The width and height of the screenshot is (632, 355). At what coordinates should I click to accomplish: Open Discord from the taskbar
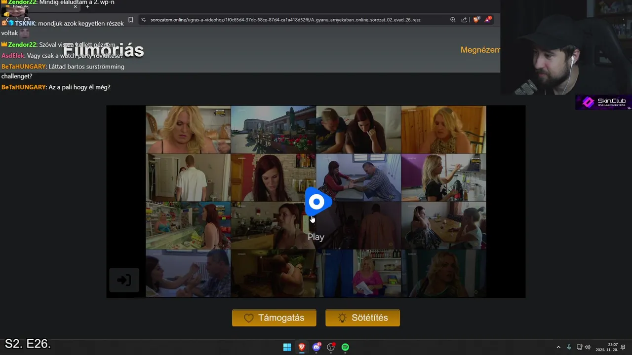(x=316, y=347)
